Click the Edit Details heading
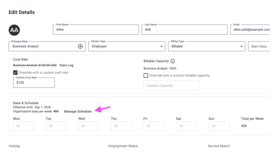272x154 pixels. [x=22, y=12]
